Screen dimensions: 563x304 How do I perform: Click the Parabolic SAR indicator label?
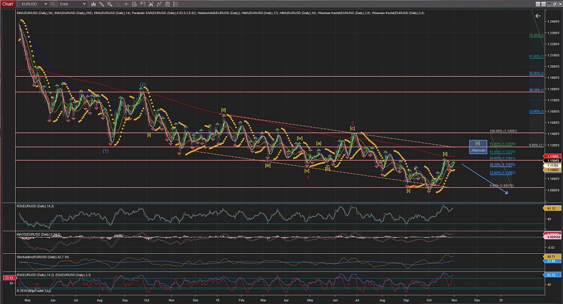tap(164, 13)
